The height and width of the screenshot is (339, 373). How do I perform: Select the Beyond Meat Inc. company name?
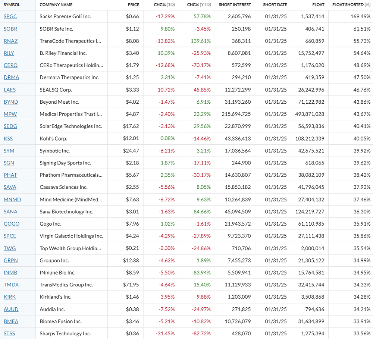point(59,102)
